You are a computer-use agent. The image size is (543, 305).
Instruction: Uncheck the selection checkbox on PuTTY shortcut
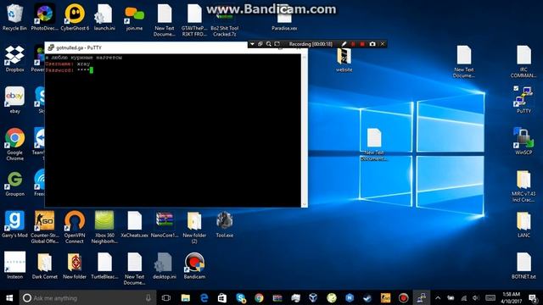(516, 88)
